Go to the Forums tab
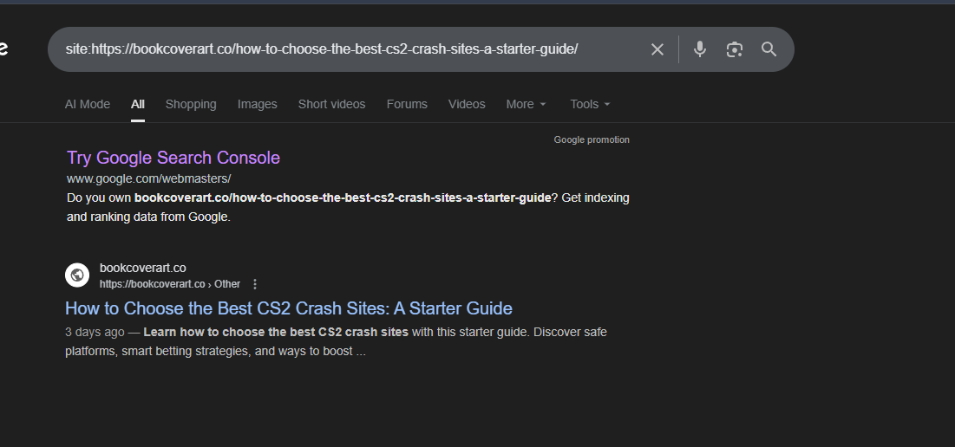The width and height of the screenshot is (955, 447). tap(407, 104)
